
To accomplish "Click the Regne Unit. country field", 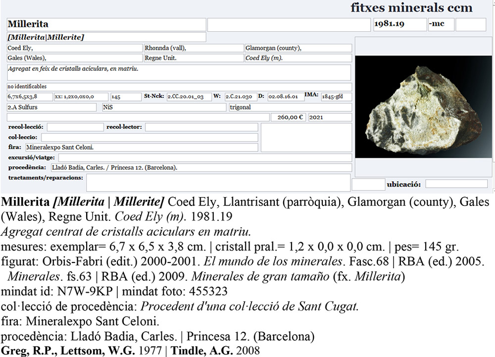I will point(193,58).
